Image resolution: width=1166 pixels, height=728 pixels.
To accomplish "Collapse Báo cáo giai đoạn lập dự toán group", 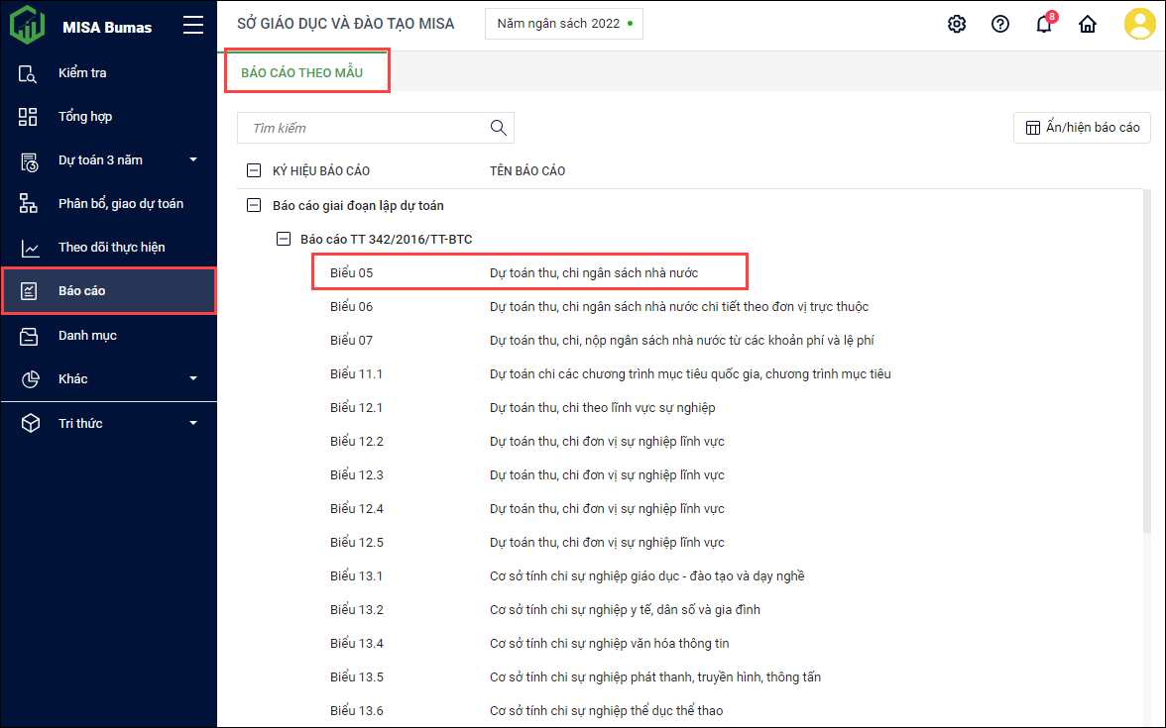I will [x=253, y=206].
